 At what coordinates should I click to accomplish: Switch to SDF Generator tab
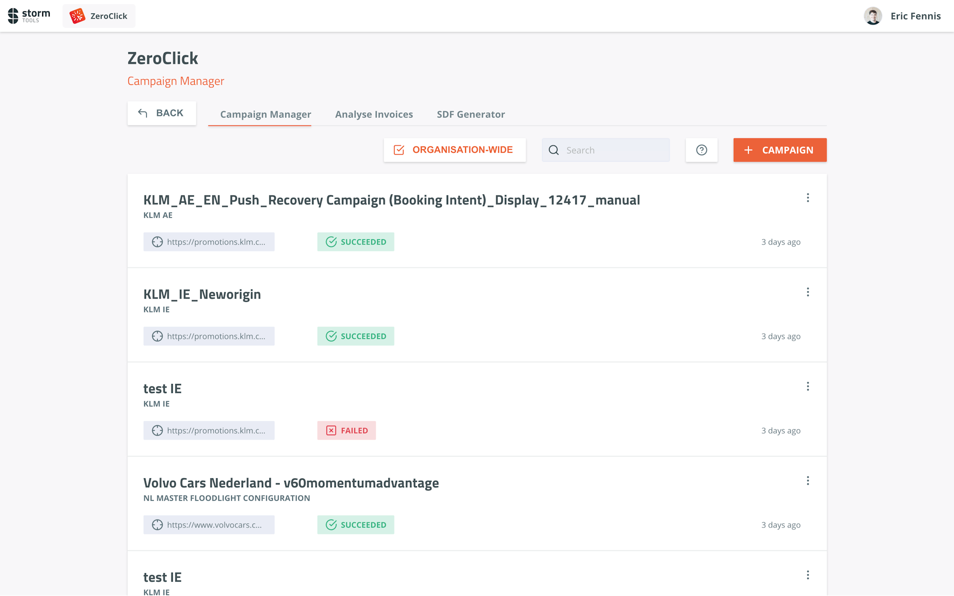(471, 114)
